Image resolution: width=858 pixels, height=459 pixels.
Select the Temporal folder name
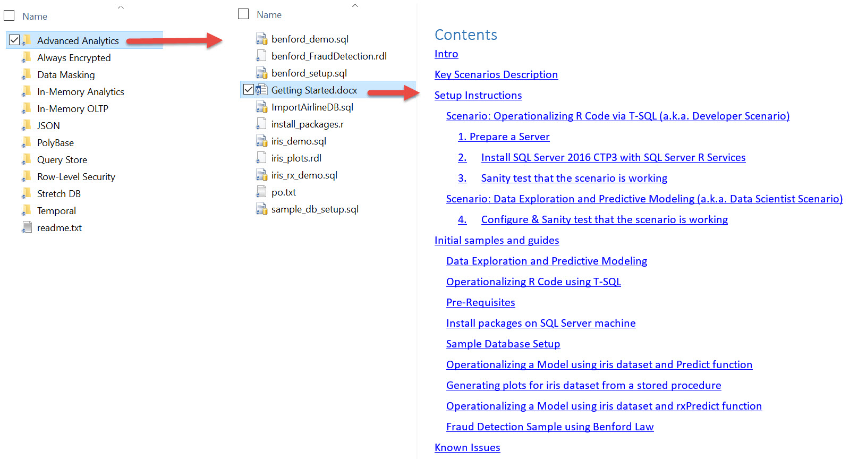pos(56,211)
